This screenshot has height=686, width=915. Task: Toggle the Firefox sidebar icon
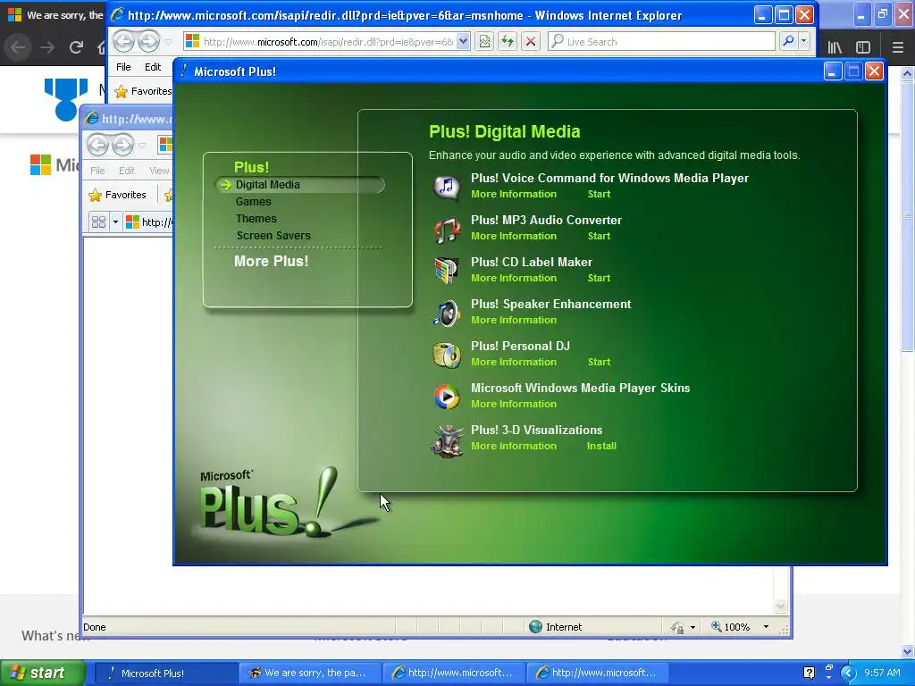[x=863, y=47]
